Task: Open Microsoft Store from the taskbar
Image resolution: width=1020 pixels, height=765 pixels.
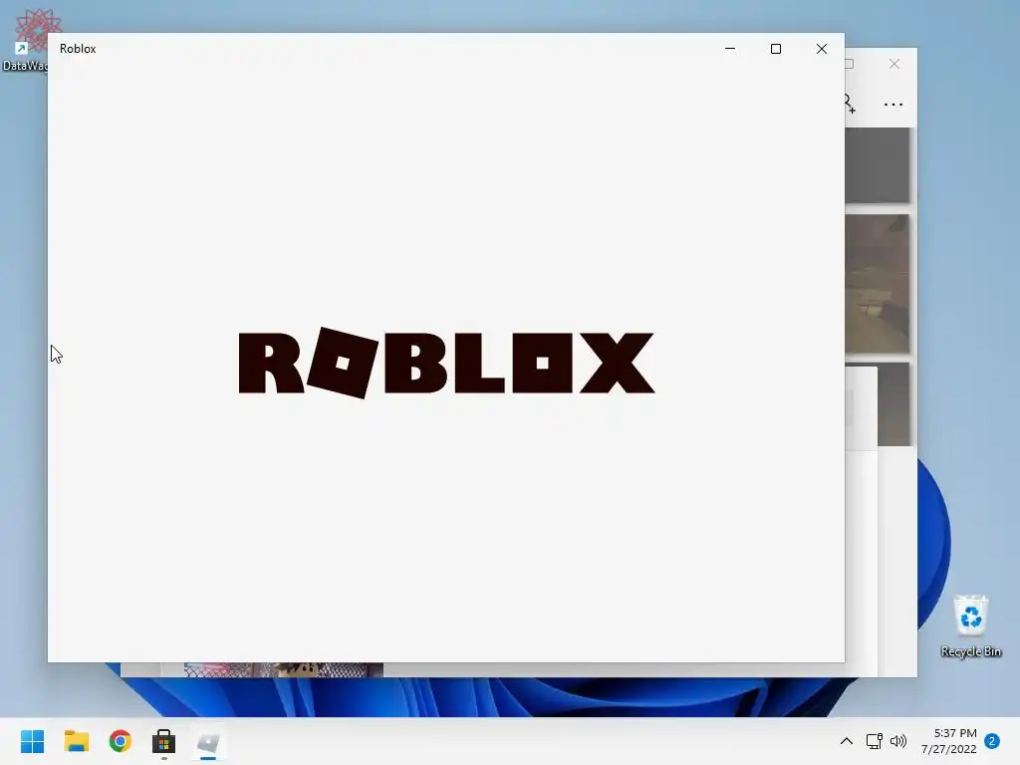Action: [164, 741]
